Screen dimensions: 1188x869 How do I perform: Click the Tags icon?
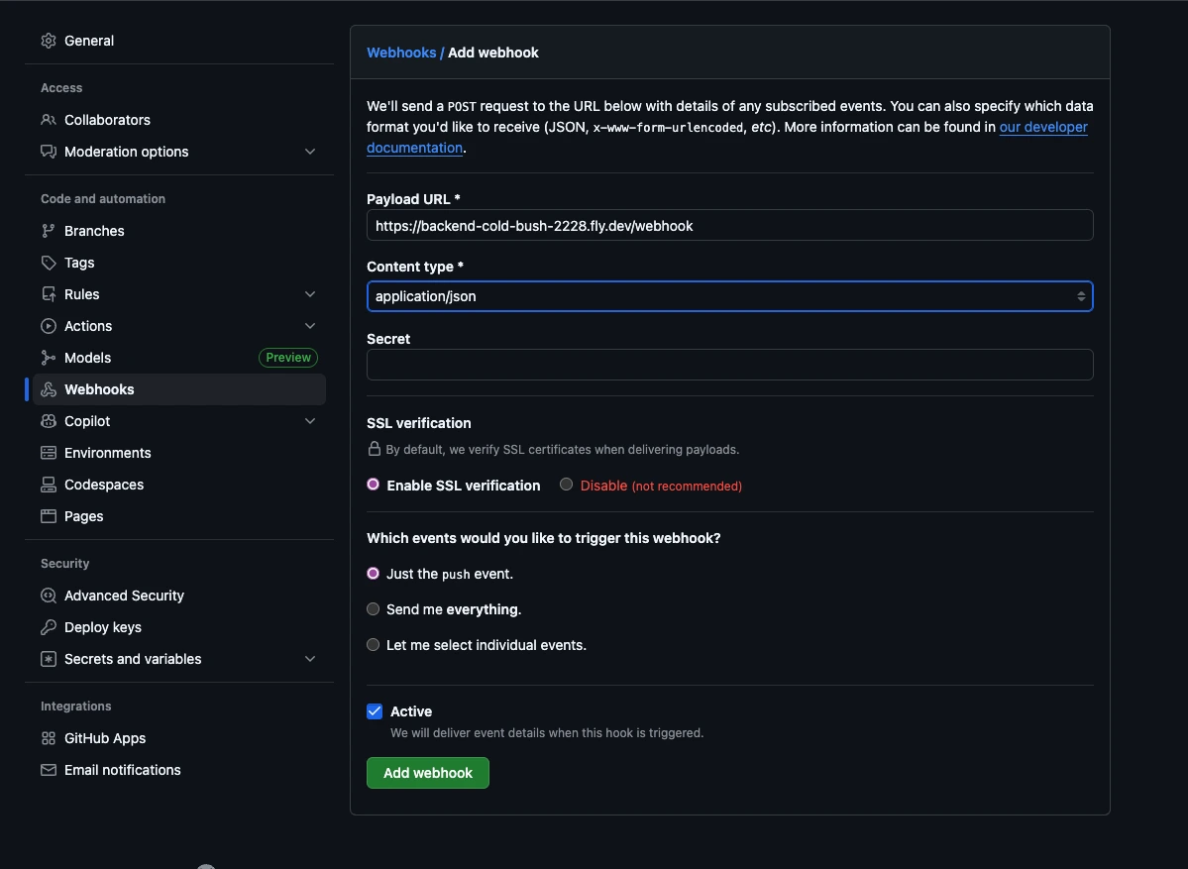(48, 262)
